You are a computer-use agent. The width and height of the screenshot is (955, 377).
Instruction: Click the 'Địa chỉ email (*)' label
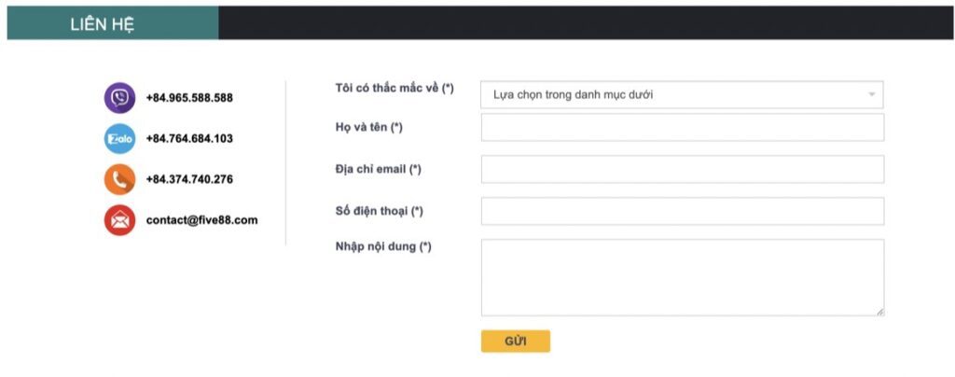coord(379,169)
